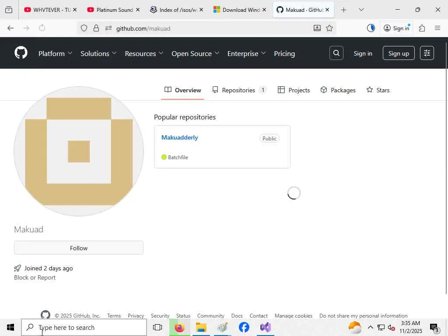This screenshot has height=336, width=448.
Task: Expand the Solutions menu
Action: pos(98,53)
